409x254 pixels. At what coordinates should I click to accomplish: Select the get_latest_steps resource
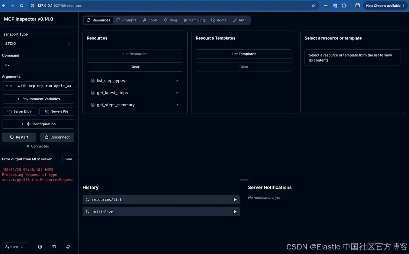[135, 93]
